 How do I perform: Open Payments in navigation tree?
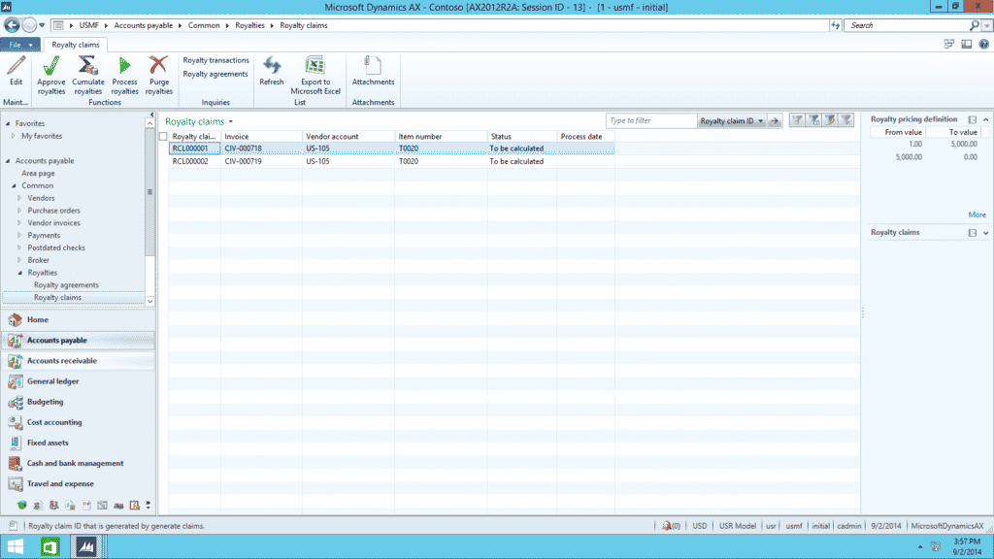[x=44, y=235]
